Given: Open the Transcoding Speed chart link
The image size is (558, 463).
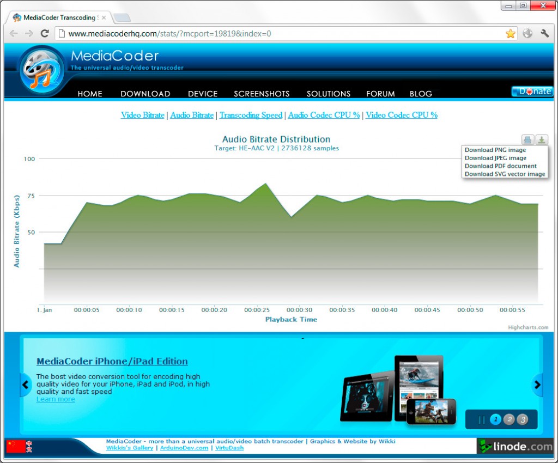Looking at the screenshot, I should 251,115.
